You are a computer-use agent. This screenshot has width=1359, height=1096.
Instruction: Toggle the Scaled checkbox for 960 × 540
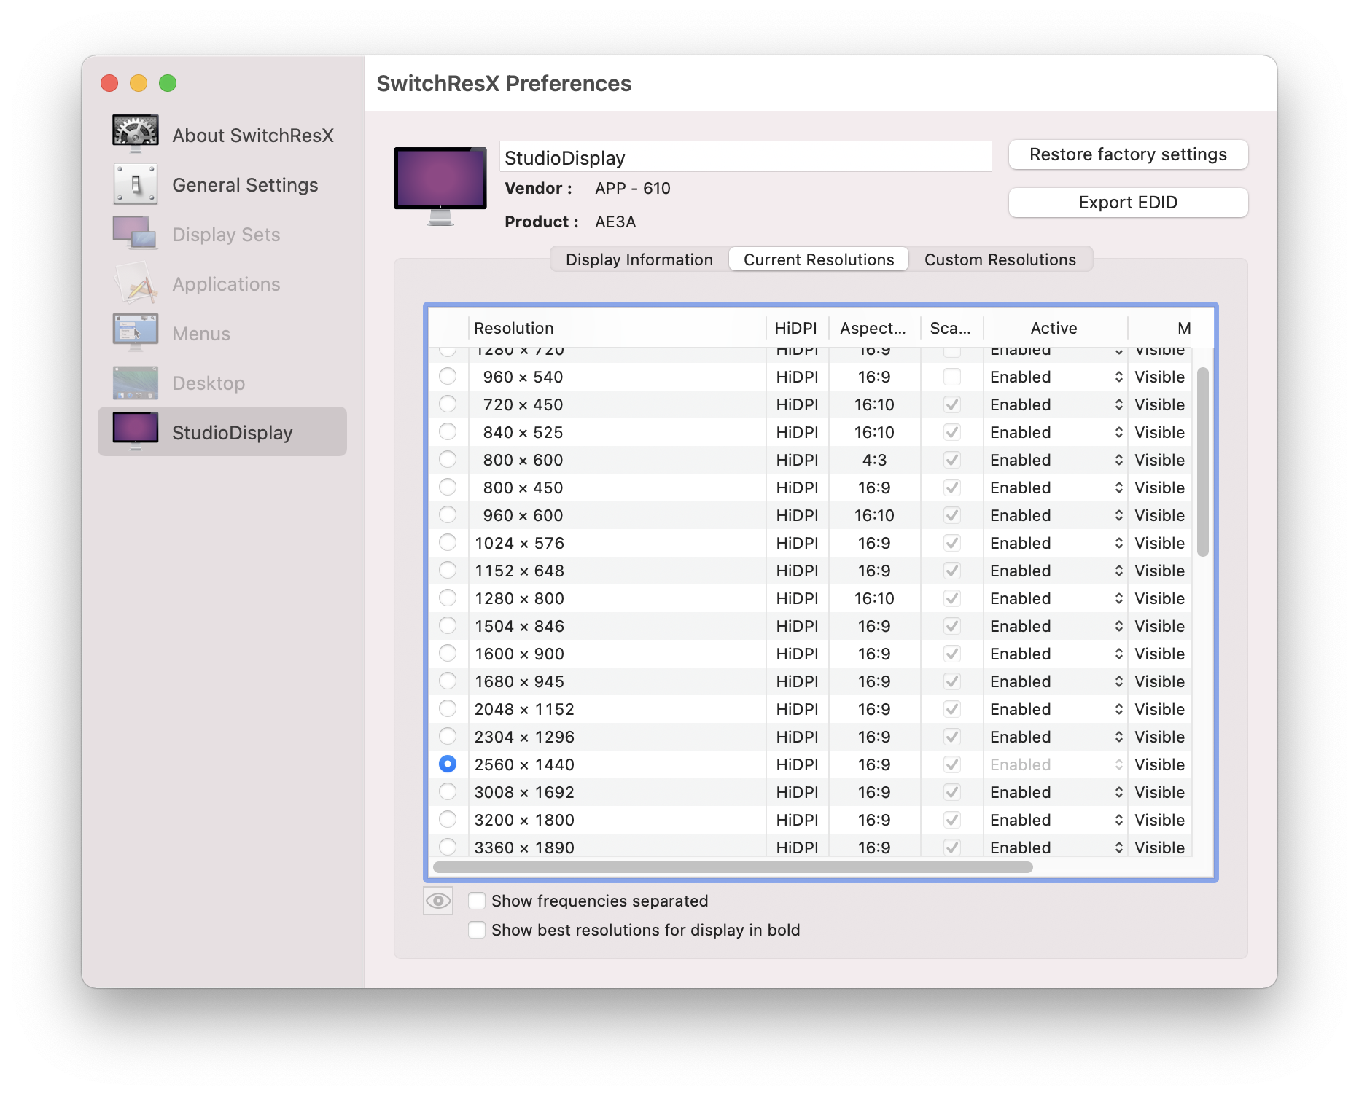pyautogui.click(x=951, y=377)
